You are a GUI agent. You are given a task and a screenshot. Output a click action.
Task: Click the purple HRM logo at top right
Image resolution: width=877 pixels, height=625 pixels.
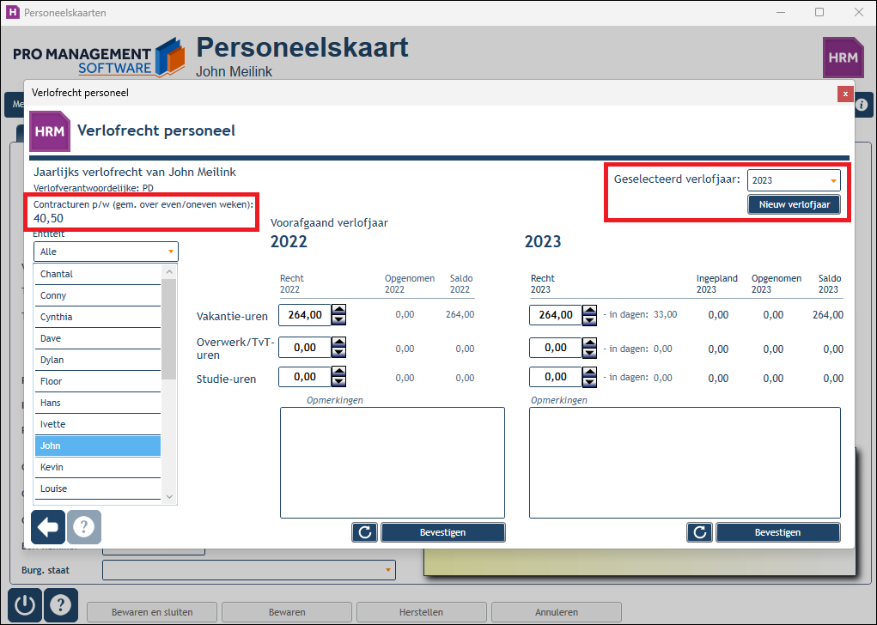click(843, 57)
